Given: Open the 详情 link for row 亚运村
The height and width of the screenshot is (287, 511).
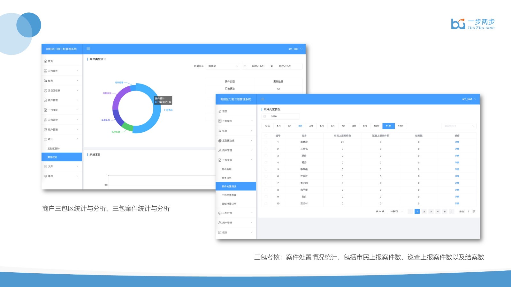Looking at the screenshot, I should click(457, 203).
